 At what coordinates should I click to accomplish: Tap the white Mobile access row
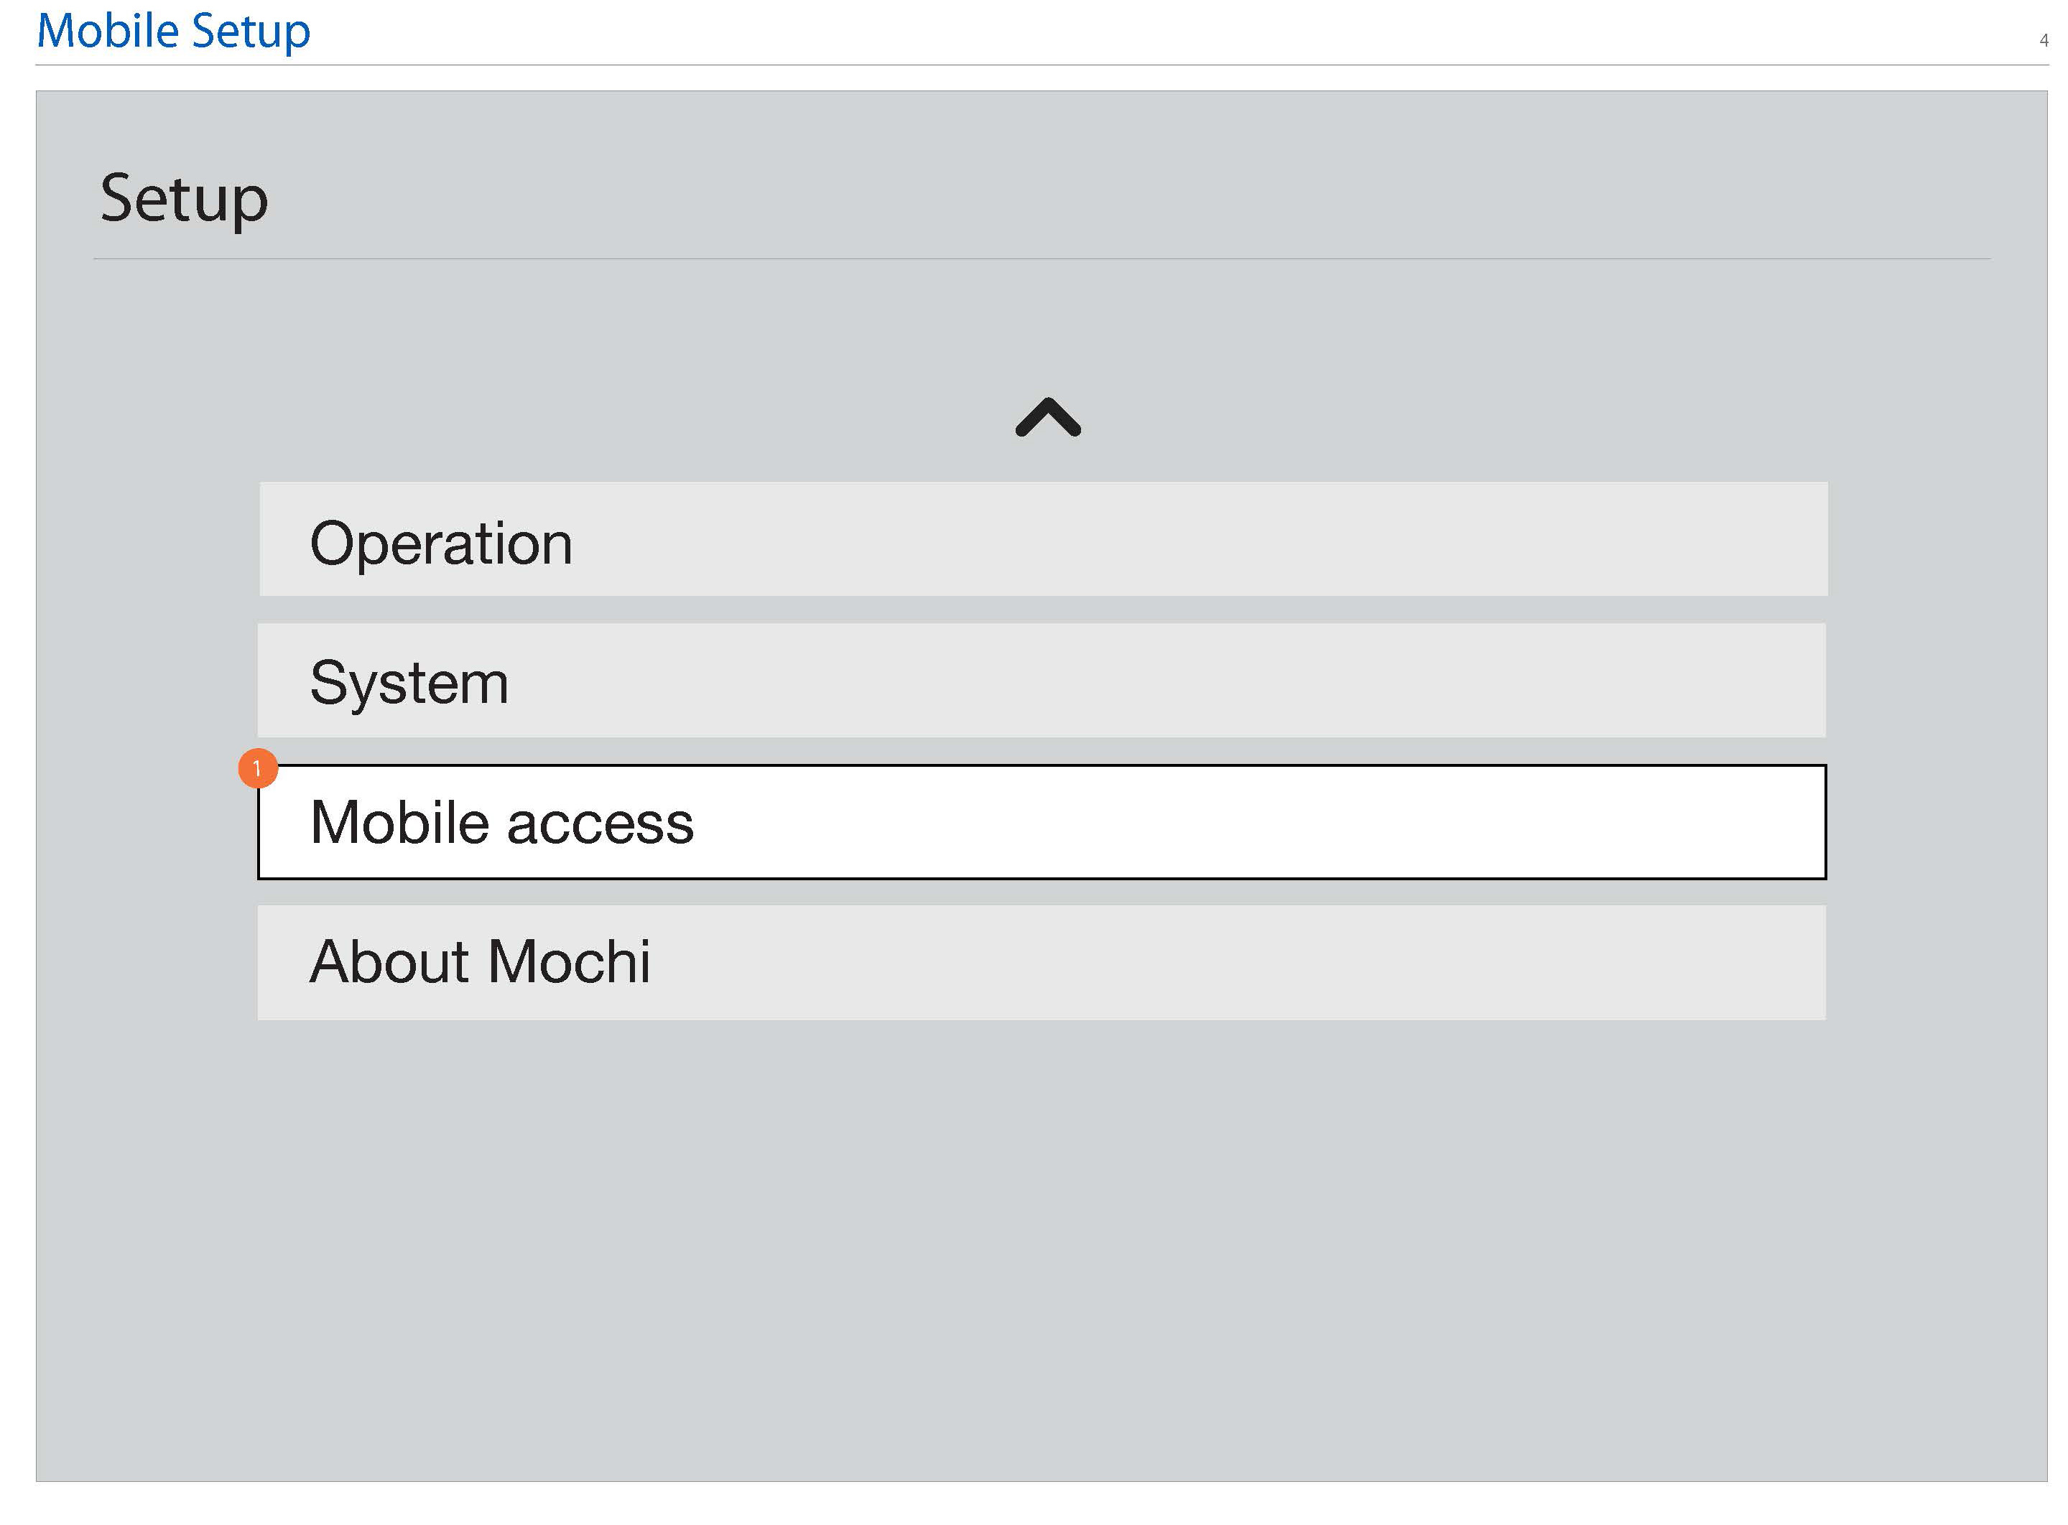click(x=1041, y=821)
